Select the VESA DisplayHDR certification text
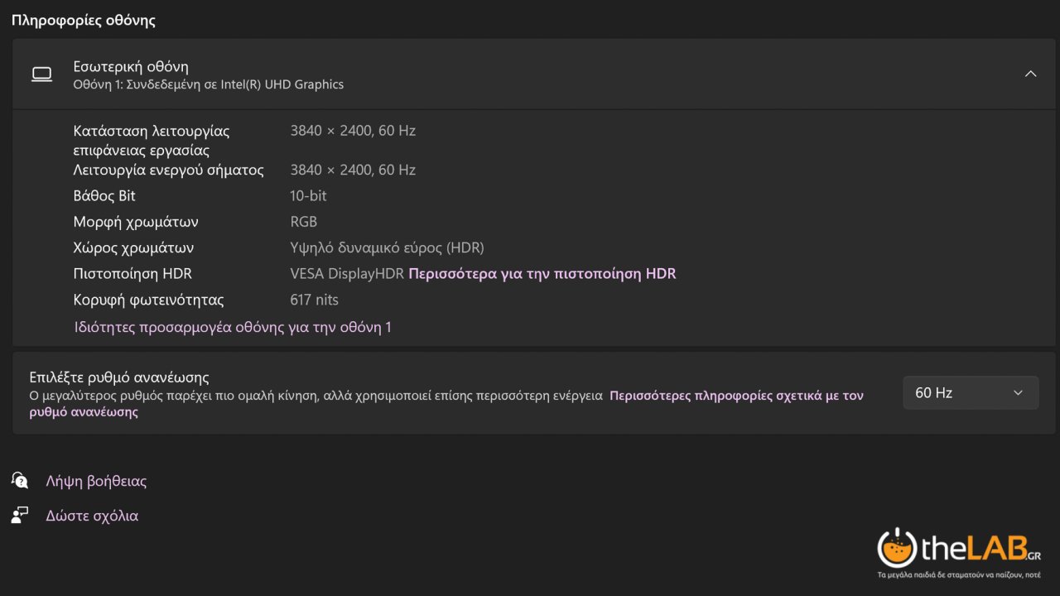 pos(345,273)
